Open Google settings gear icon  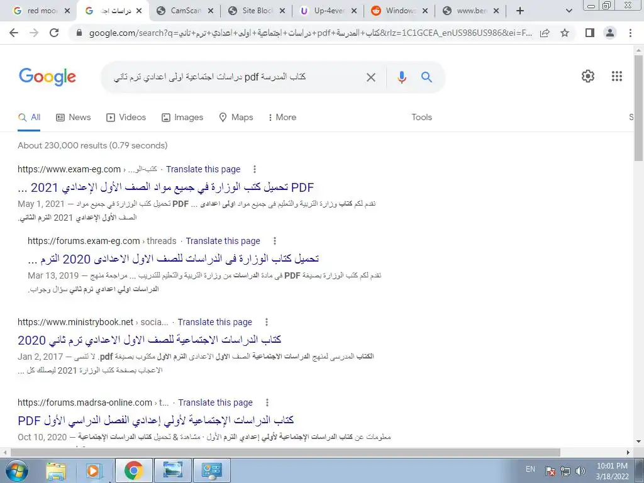[588, 76]
